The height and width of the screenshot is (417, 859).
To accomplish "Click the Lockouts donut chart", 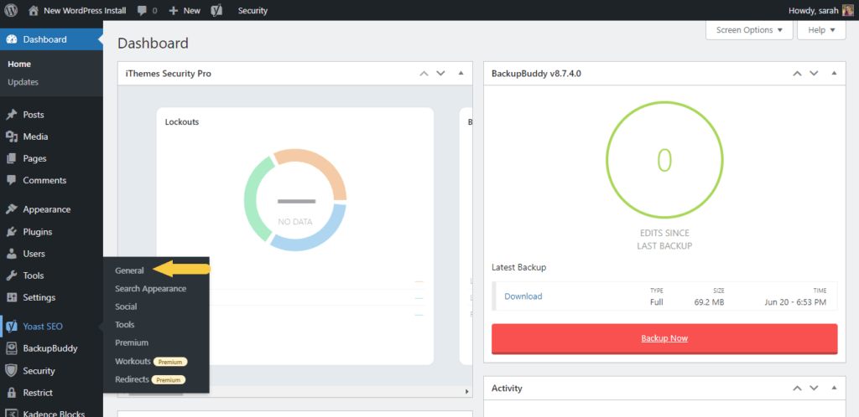I will pyautogui.click(x=295, y=200).
